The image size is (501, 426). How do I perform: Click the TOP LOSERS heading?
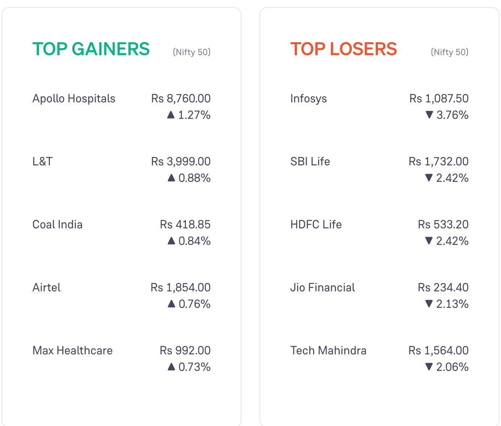point(343,49)
